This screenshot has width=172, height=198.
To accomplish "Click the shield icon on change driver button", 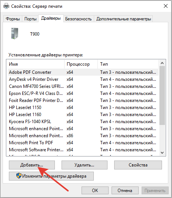I will [19, 176].
